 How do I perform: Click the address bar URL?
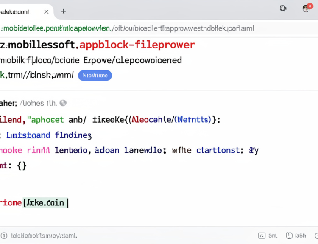(127, 28)
